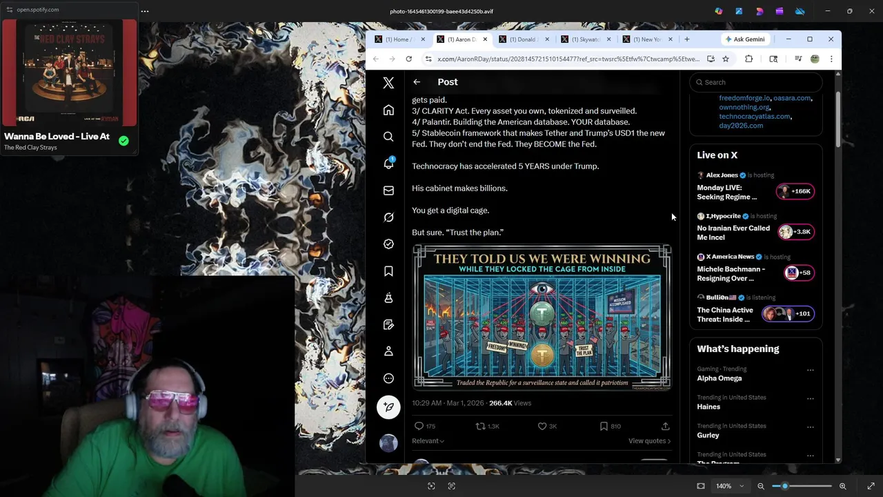This screenshot has height=497, width=883.
Task: Open three-dot menu in photo viewer title
Action: (x=145, y=11)
